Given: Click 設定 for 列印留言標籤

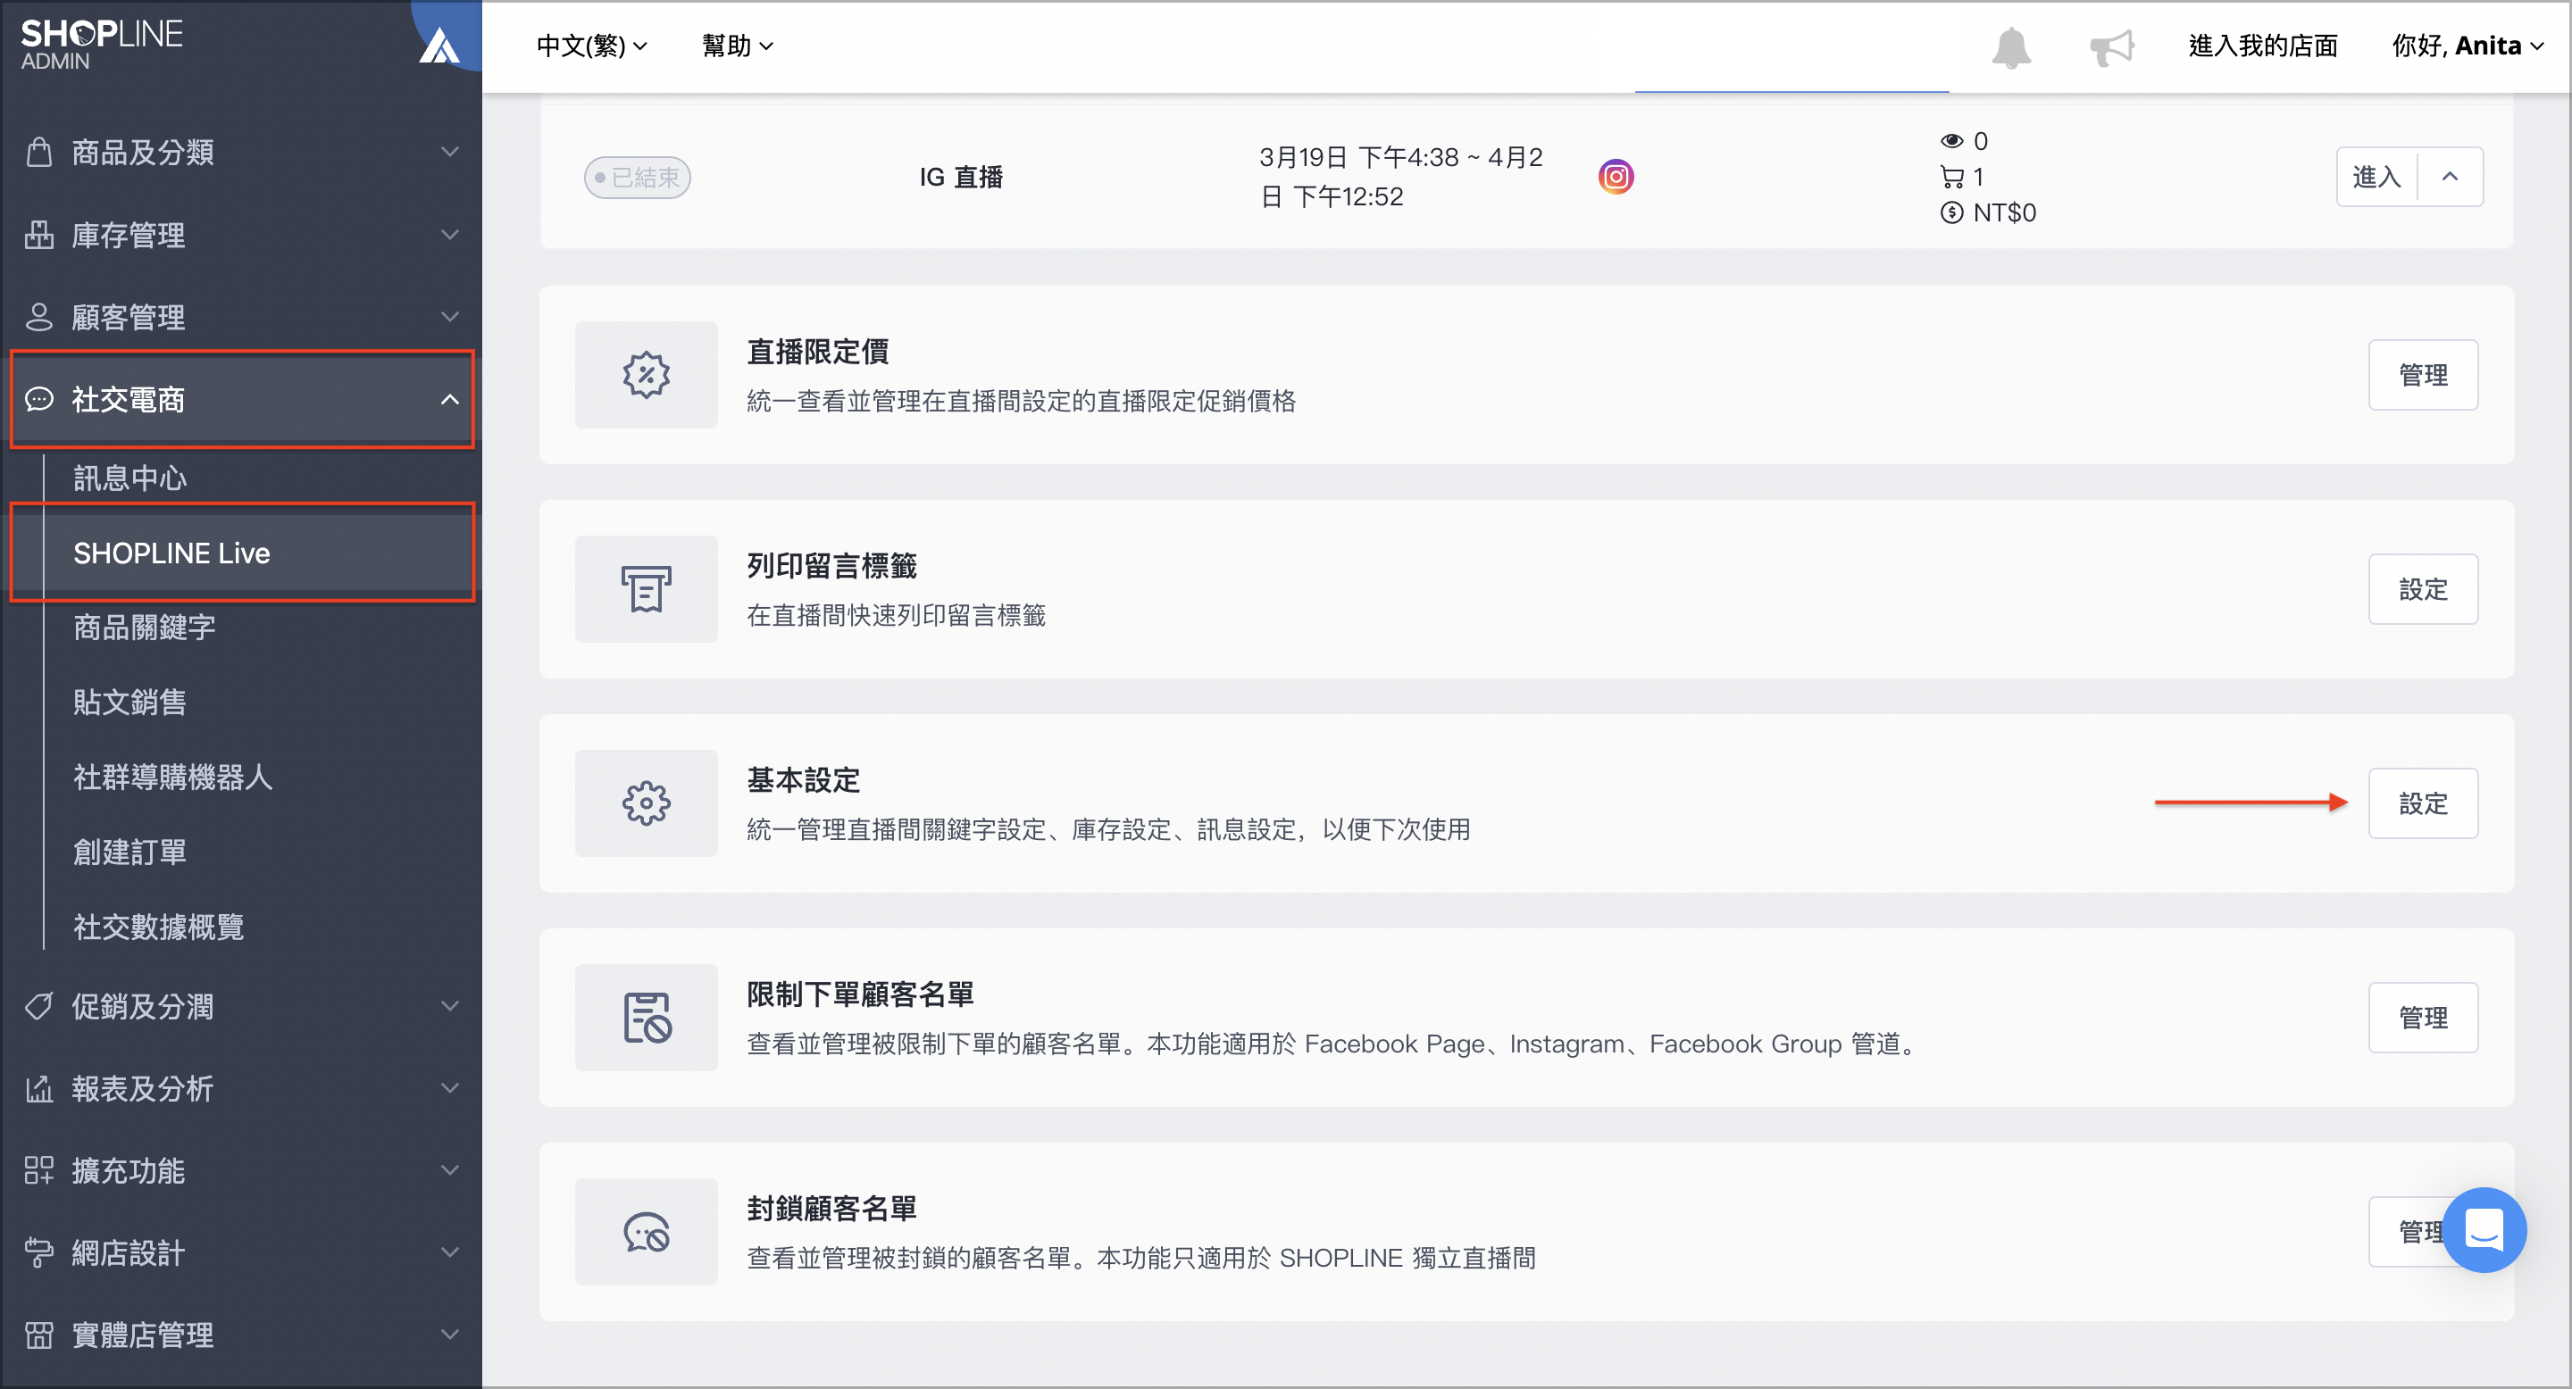Looking at the screenshot, I should pos(2423,590).
